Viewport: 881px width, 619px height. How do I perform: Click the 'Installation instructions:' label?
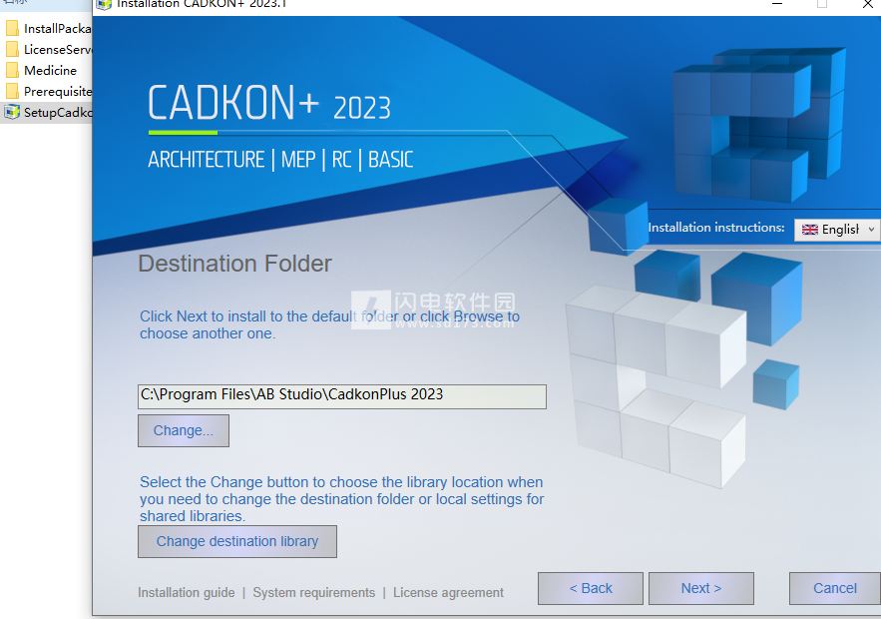point(716,228)
